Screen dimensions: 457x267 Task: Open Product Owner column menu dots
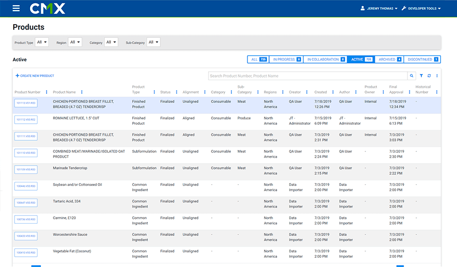click(x=383, y=92)
